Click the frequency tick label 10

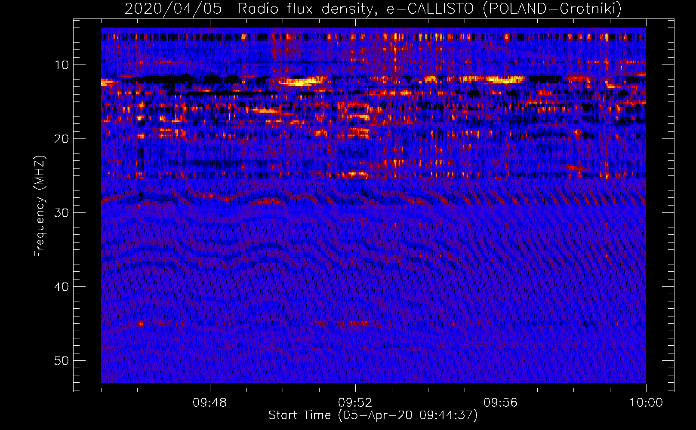62,65
